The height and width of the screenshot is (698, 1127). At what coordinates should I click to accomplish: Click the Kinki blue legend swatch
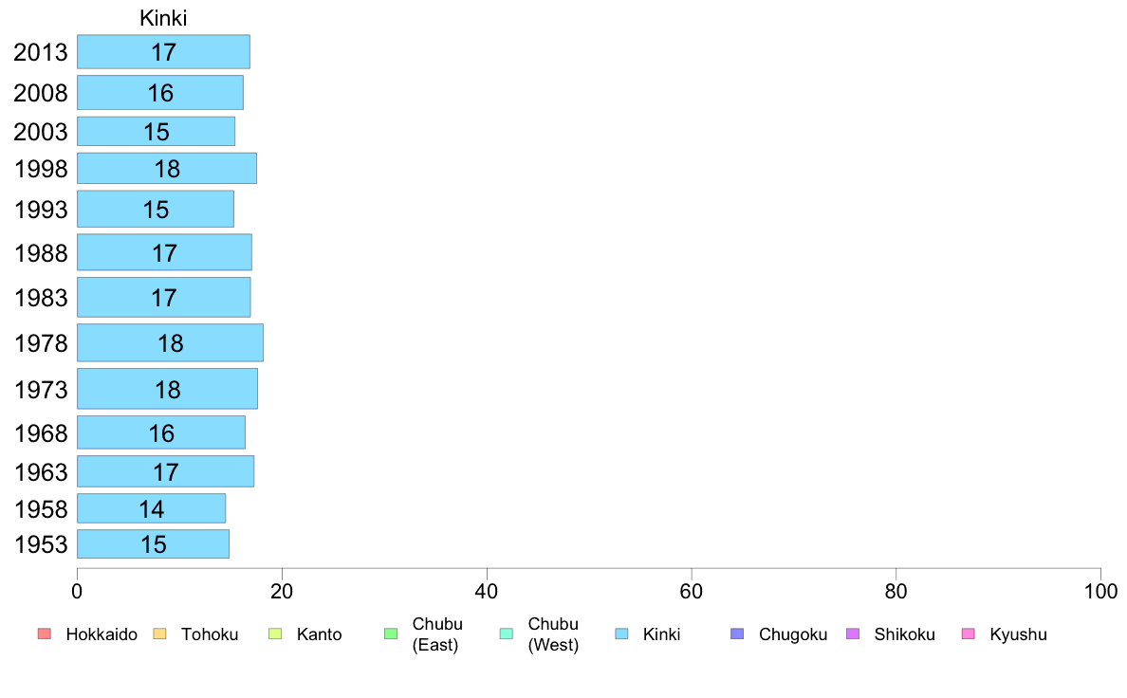[621, 634]
